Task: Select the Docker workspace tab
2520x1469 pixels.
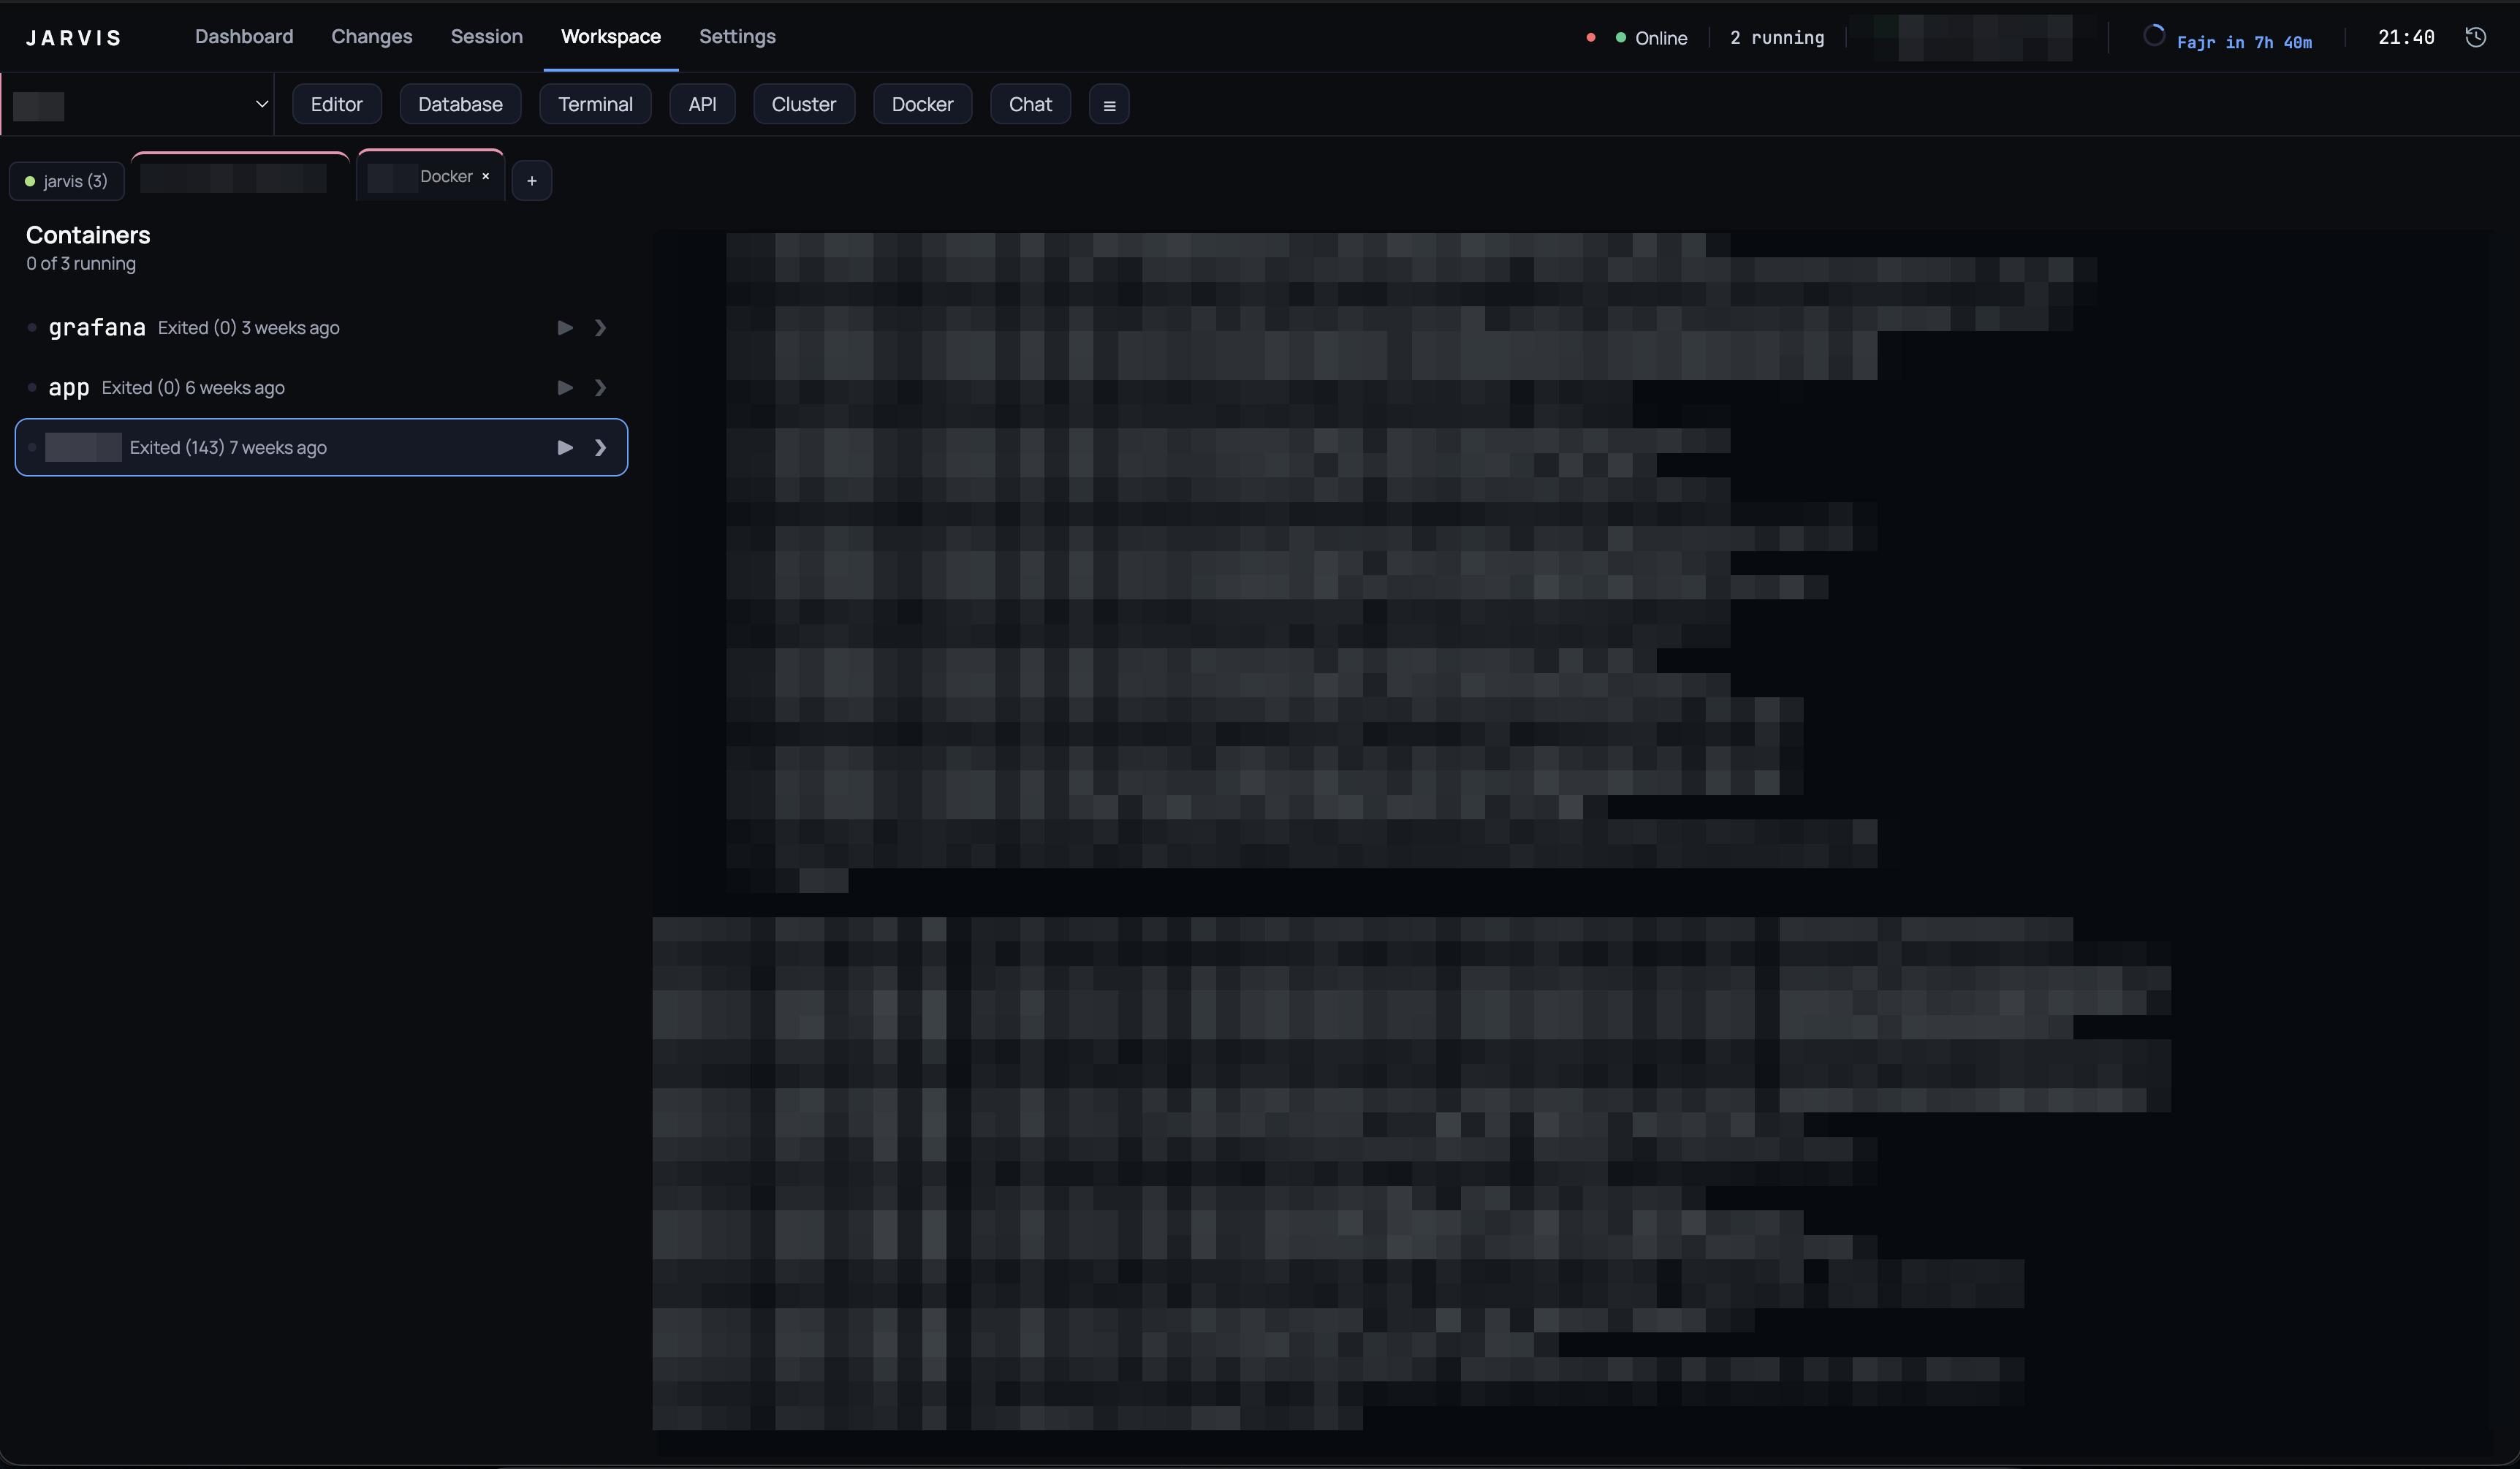Action: tap(430, 177)
